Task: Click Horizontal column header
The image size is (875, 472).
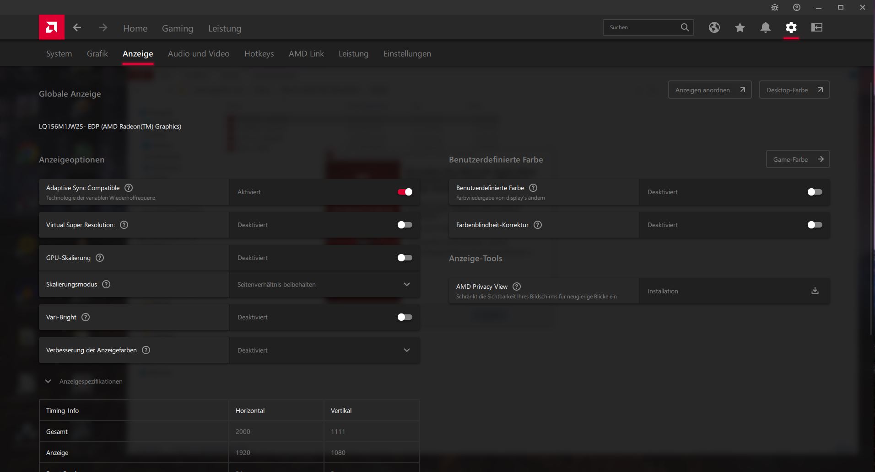Action: coord(250,411)
